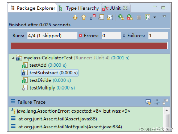Screen dimensions: 178x134
Task: Click the red test progress bar
Action: pyautogui.click(x=89, y=46)
